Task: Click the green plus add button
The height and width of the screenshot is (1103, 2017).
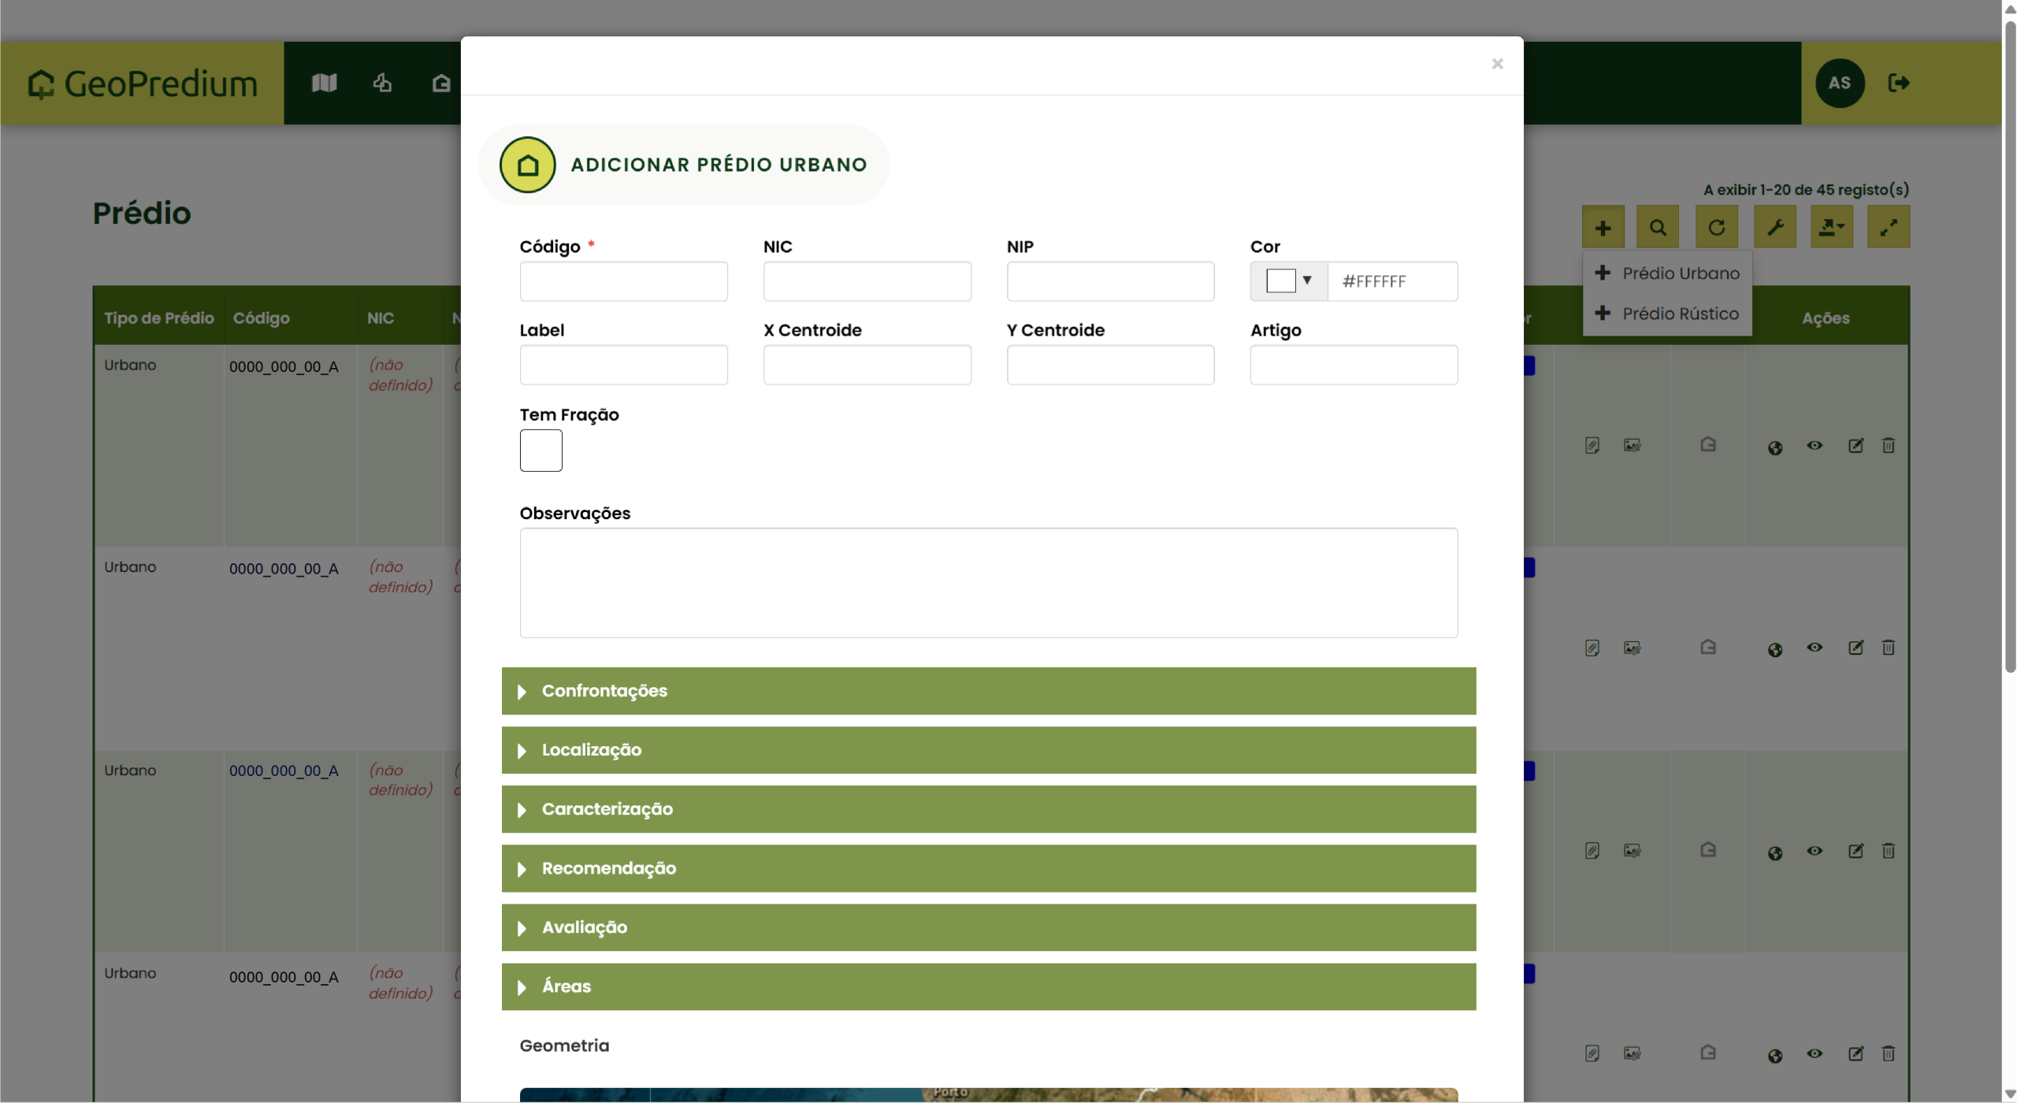Action: tap(1602, 228)
